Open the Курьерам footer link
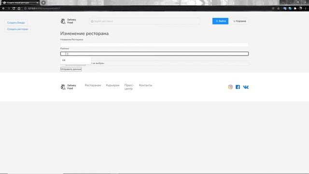The image size is (309, 174). point(112,85)
